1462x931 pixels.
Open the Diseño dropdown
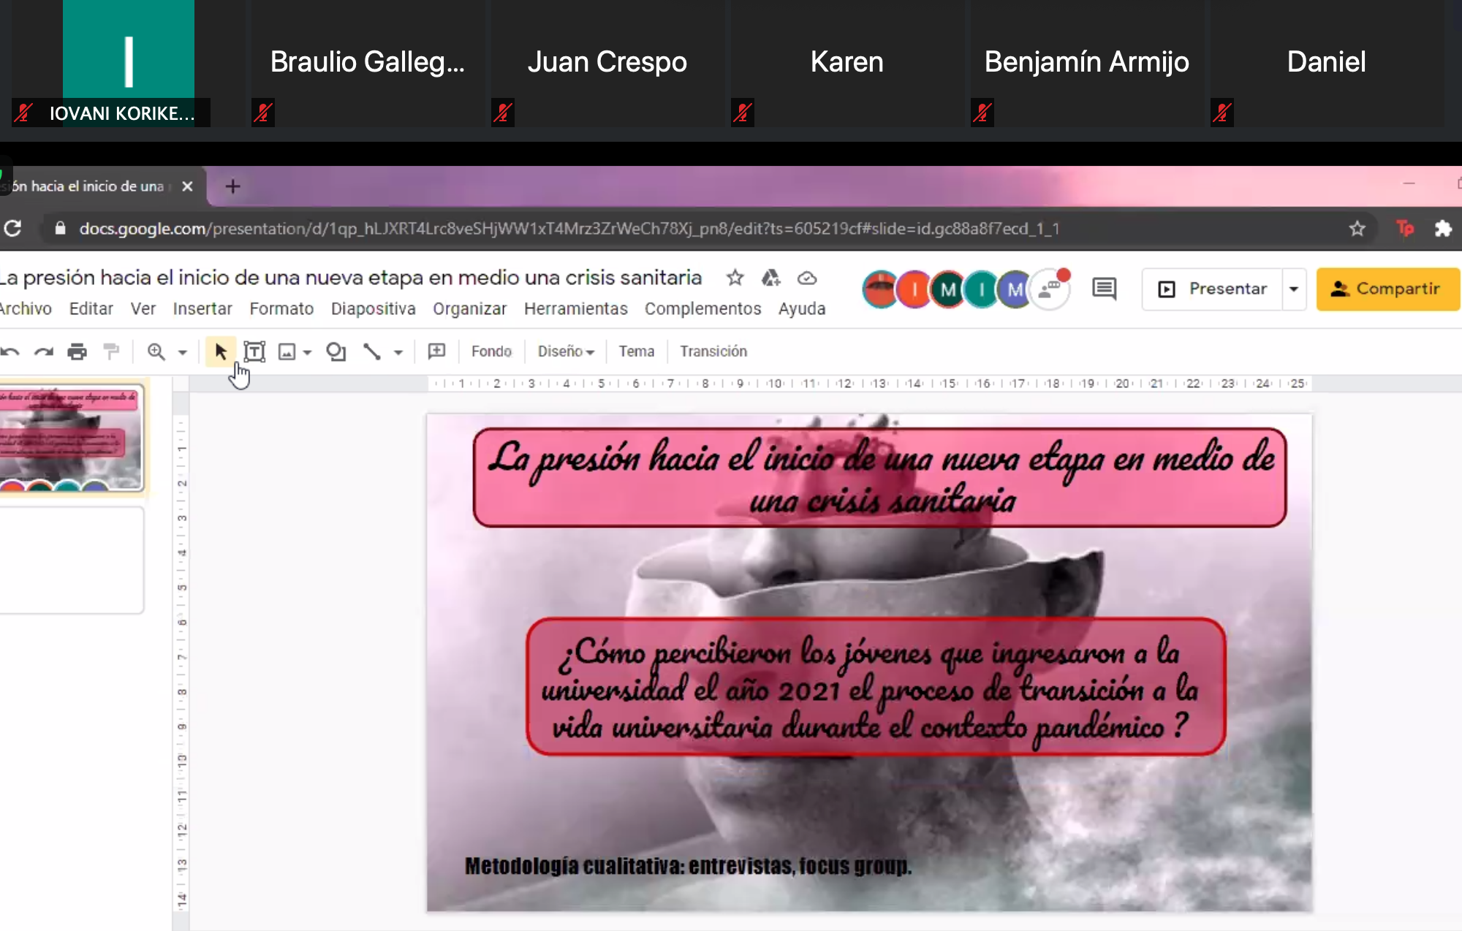pyautogui.click(x=565, y=351)
